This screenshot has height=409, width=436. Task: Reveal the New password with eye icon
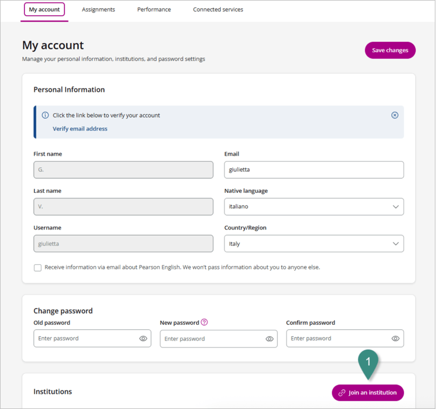pos(269,339)
